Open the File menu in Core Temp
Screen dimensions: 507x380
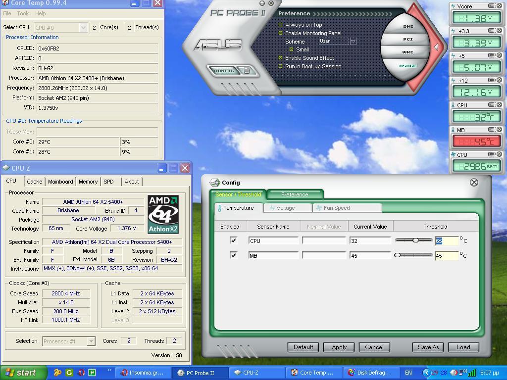pos(7,13)
